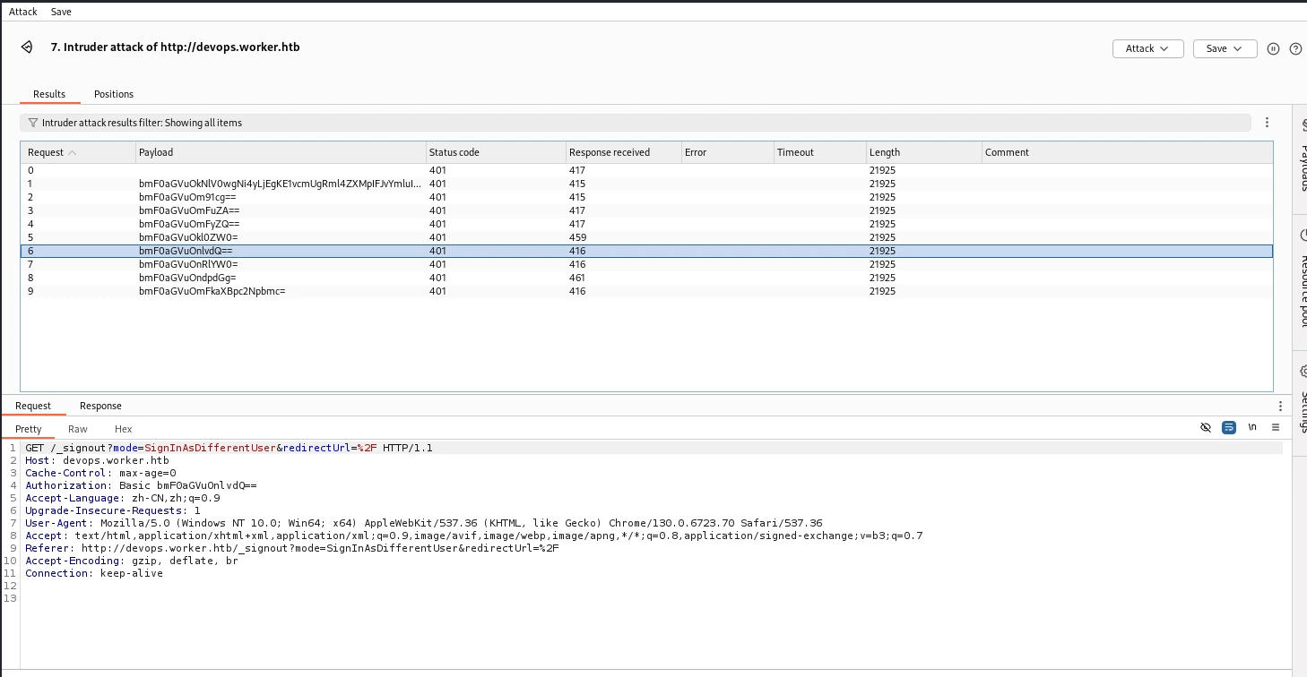The width and height of the screenshot is (1307, 677).
Task: Sort results by the Timeout column header
Action: pos(820,152)
